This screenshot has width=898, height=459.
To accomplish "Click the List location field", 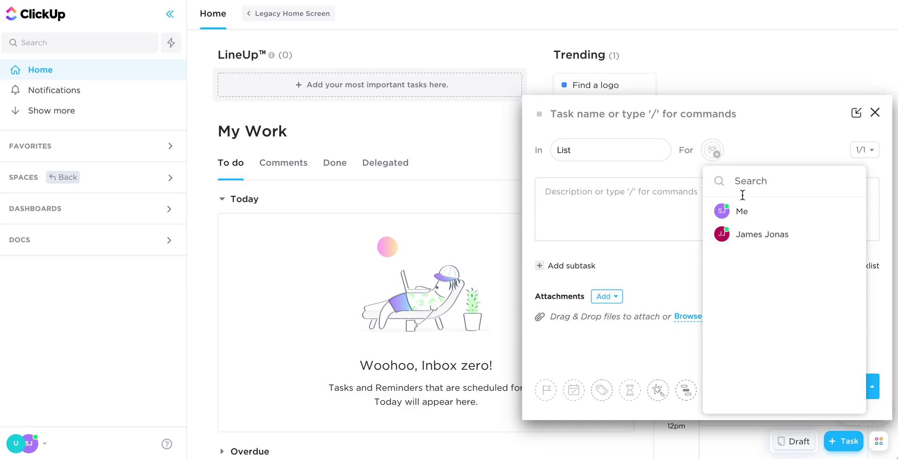I will click(x=610, y=150).
